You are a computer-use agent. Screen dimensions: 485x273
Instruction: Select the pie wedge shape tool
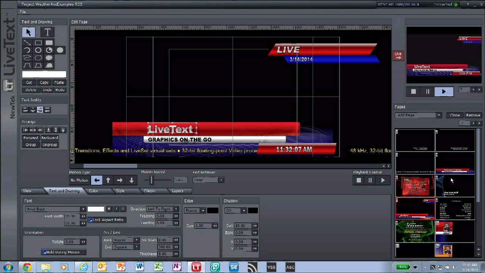pos(49,50)
